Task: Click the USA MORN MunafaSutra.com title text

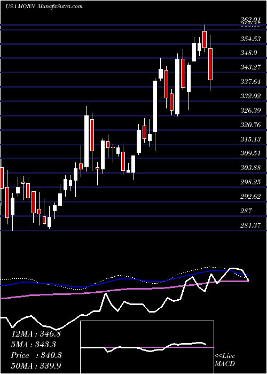Action: pyautogui.click(x=44, y=6)
